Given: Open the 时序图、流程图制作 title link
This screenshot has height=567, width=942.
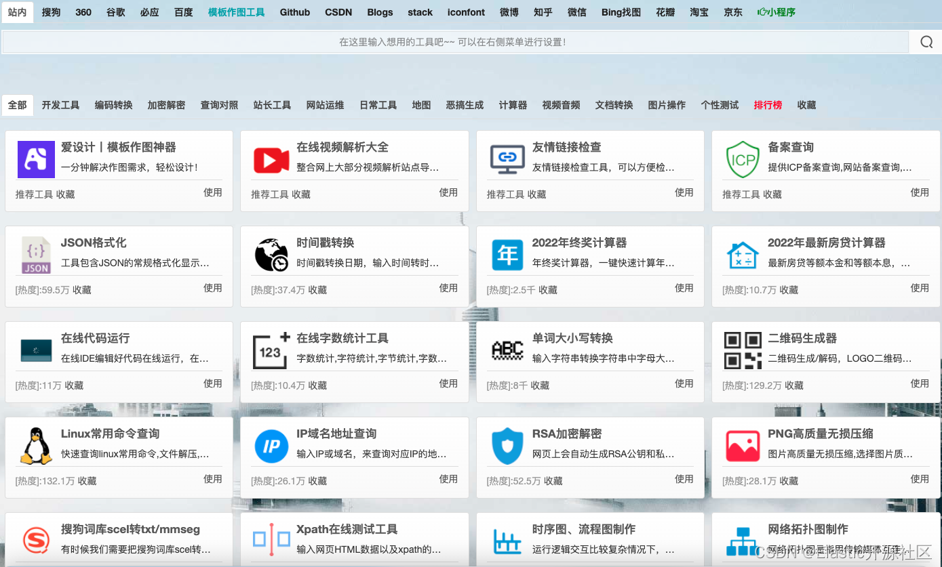Looking at the screenshot, I should point(584,529).
